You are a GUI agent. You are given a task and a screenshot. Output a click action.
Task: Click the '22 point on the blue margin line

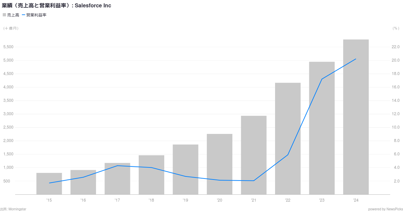tap(288, 155)
